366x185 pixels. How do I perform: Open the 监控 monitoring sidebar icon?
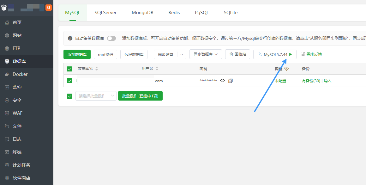[x=7, y=87]
